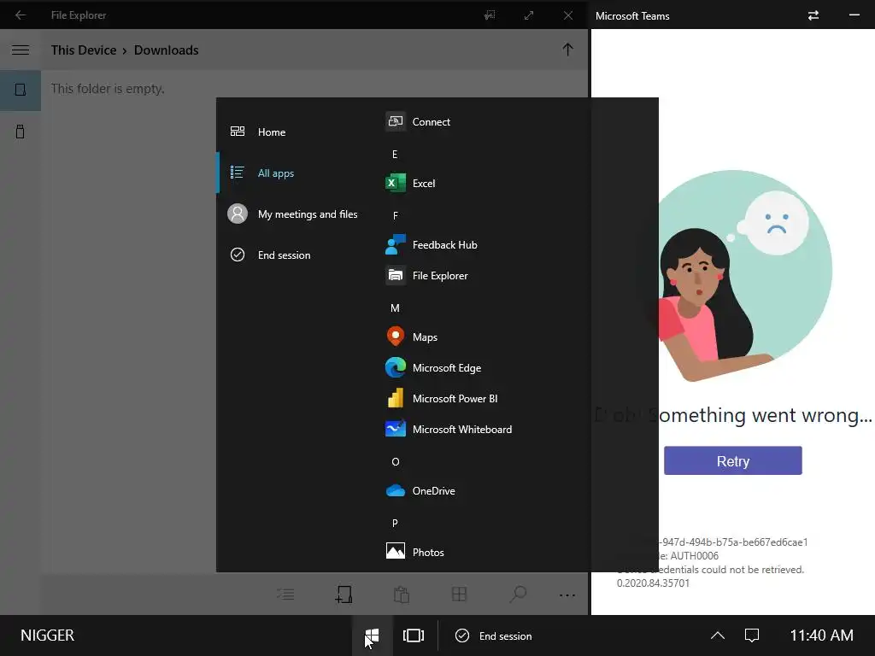This screenshot has width=875, height=656.
Task: Open My meetings and files
Action: coord(291,214)
